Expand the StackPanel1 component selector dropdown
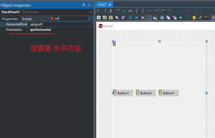The height and width of the screenshot is (138, 215). click(90, 12)
